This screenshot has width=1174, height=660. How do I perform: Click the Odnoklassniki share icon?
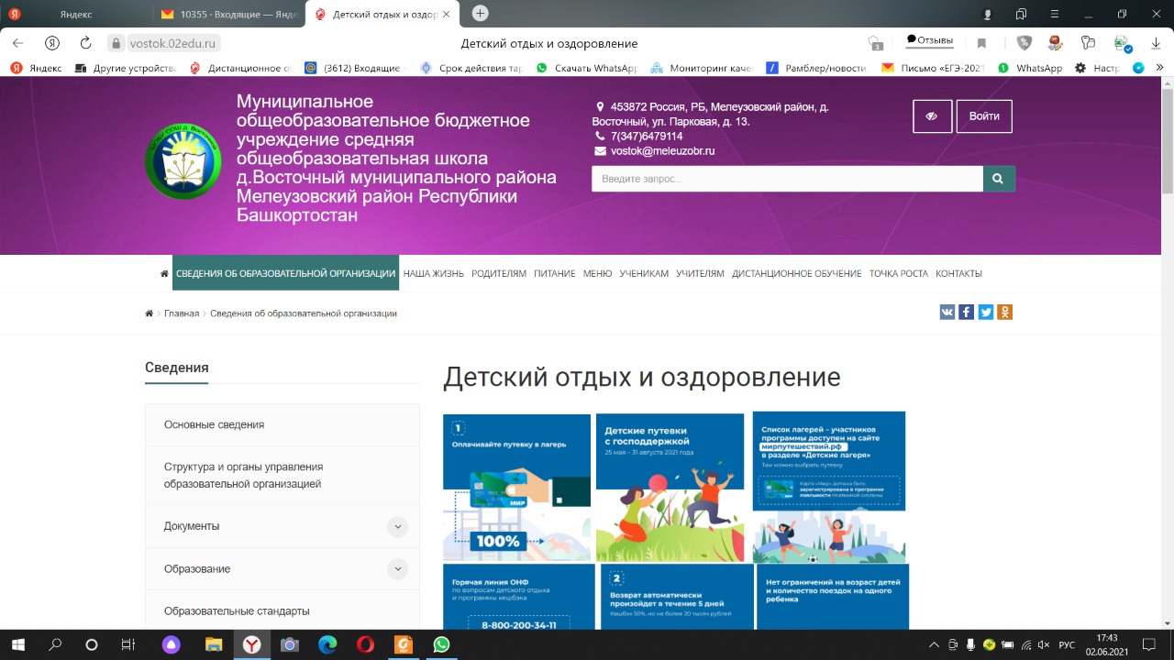pyautogui.click(x=1005, y=313)
